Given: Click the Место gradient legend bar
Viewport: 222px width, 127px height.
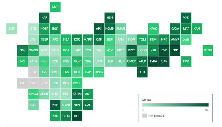Looking at the screenshot, I should pyautogui.click(x=175, y=105).
